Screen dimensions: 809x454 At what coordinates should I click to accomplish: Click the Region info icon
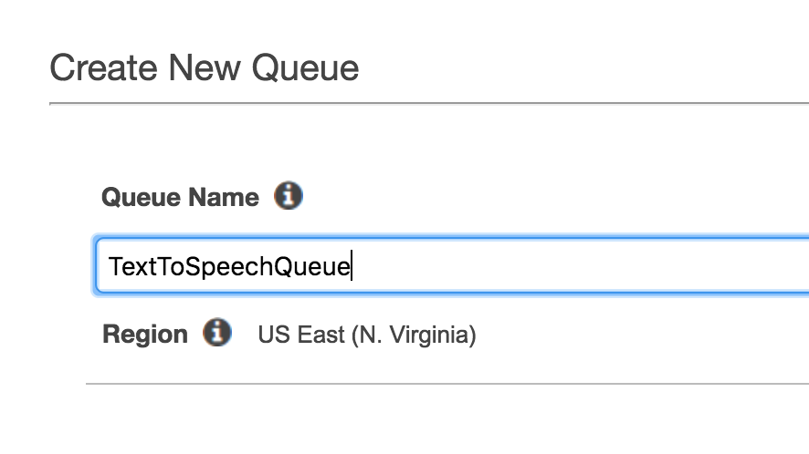[217, 333]
